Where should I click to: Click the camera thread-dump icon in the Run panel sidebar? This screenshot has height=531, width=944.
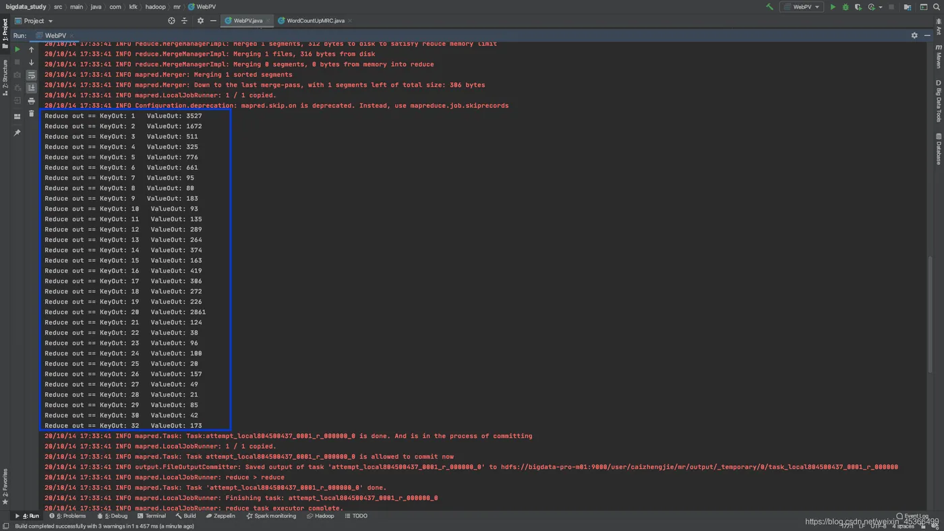coord(18,75)
